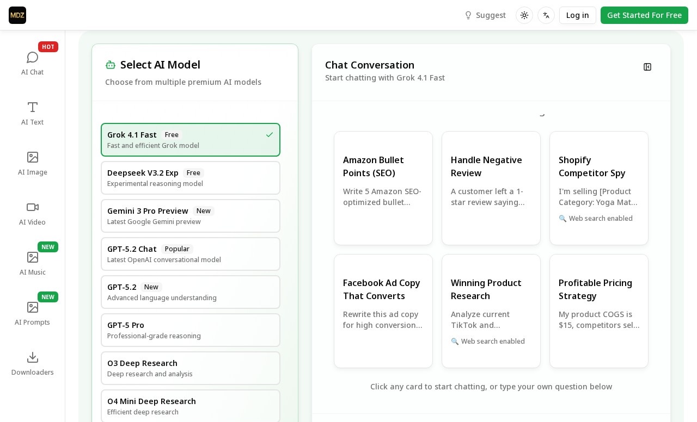The width and height of the screenshot is (697, 422).
Task: Select the GPT-5 Pro model
Action: coord(191,330)
